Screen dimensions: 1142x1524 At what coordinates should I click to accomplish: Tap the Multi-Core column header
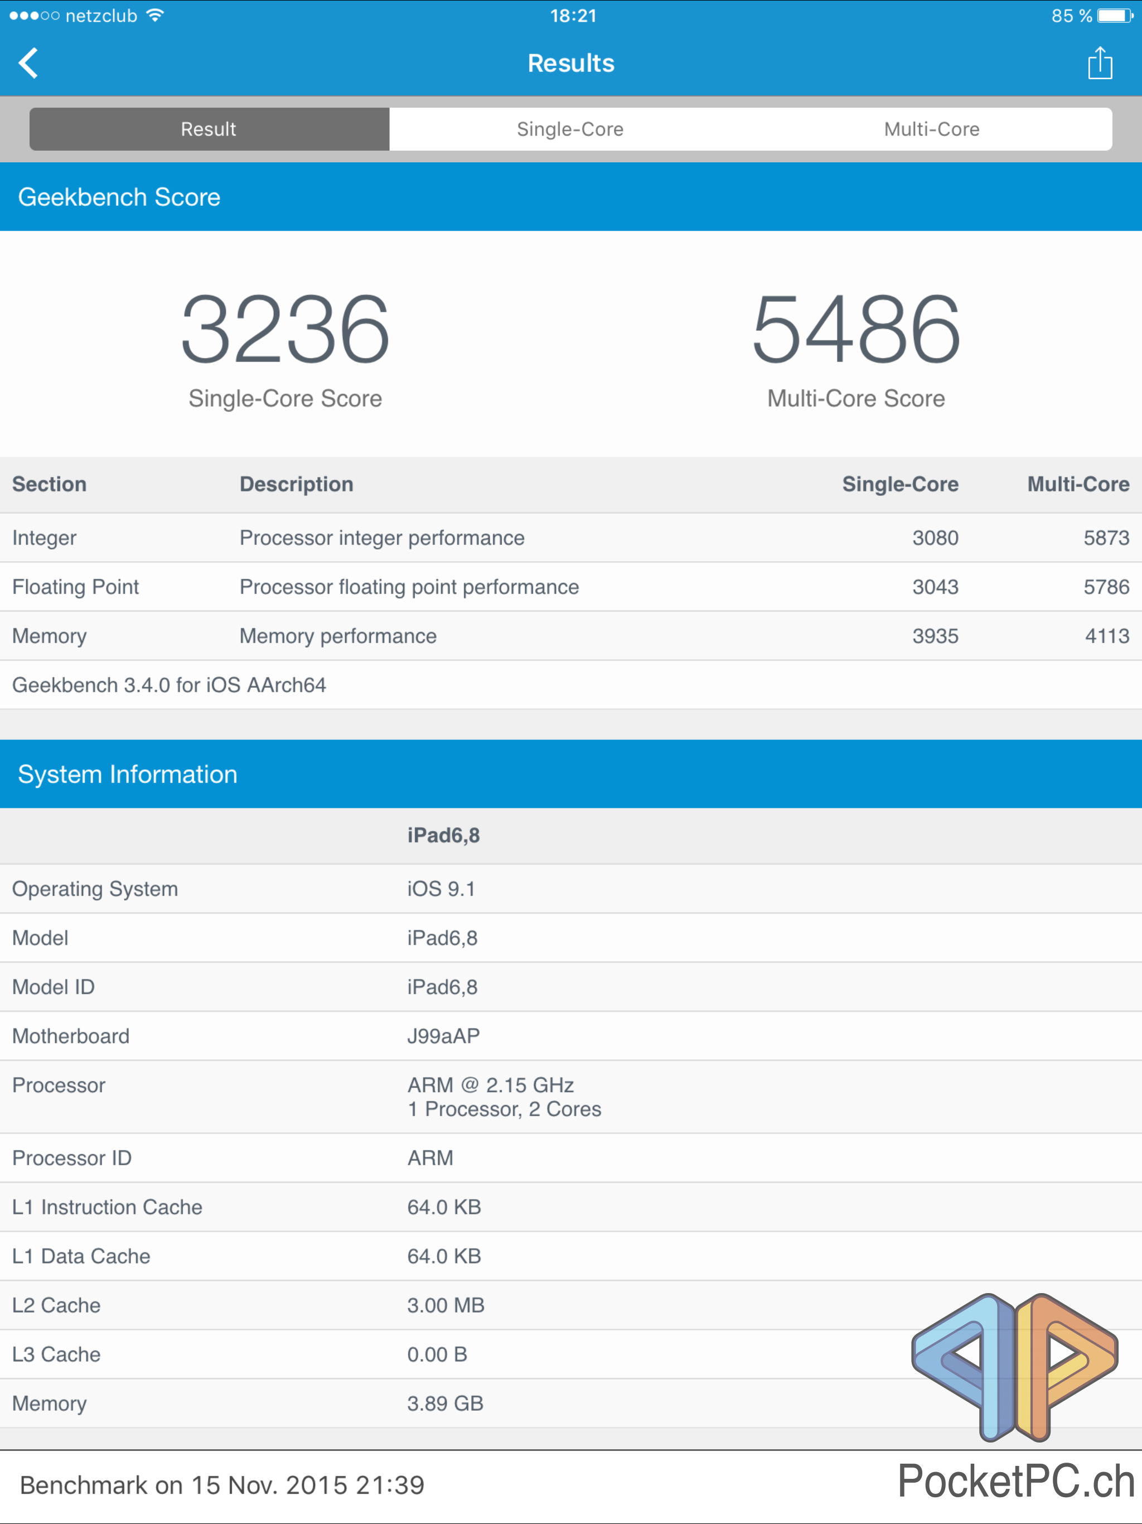point(1078,484)
